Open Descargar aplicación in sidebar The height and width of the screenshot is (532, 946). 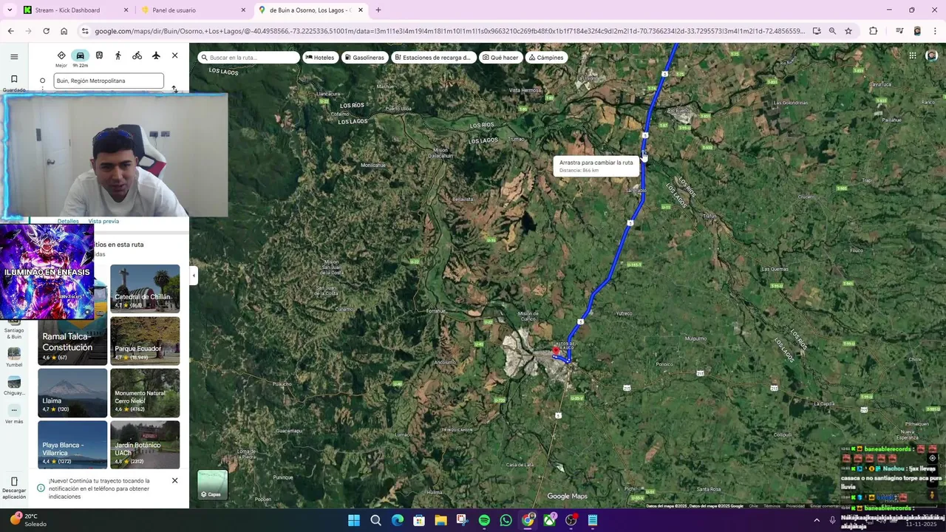14,488
